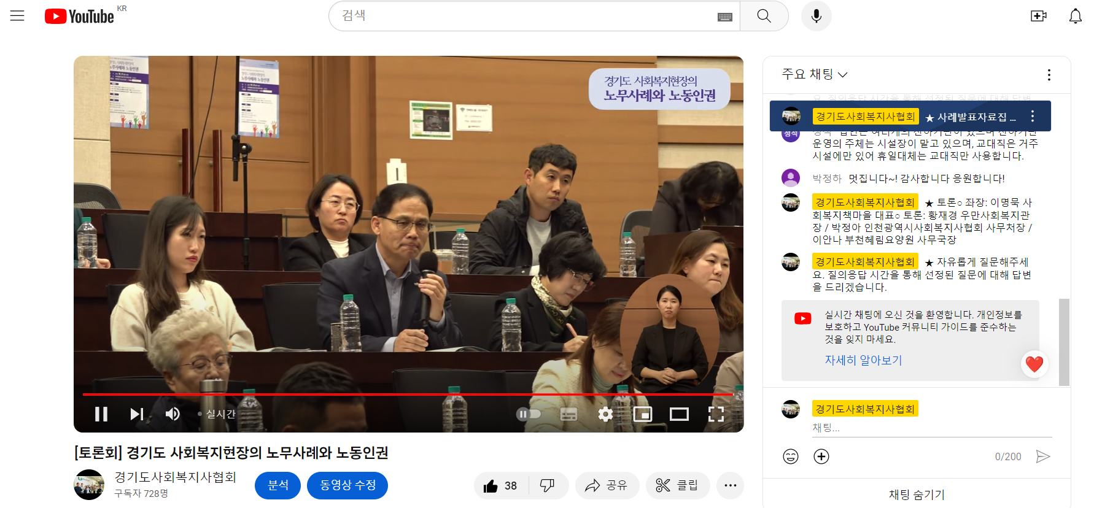Toggle the autoplay switch
The width and height of the screenshot is (1094, 508).
[528, 414]
